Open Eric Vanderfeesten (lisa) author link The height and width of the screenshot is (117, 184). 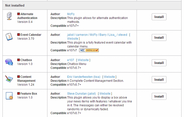click(x=84, y=77)
